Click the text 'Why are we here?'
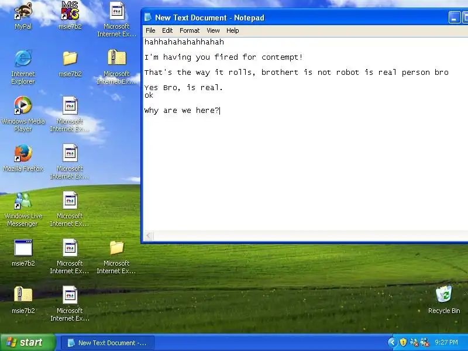Image resolution: width=468 pixels, height=351 pixels. [x=182, y=111]
